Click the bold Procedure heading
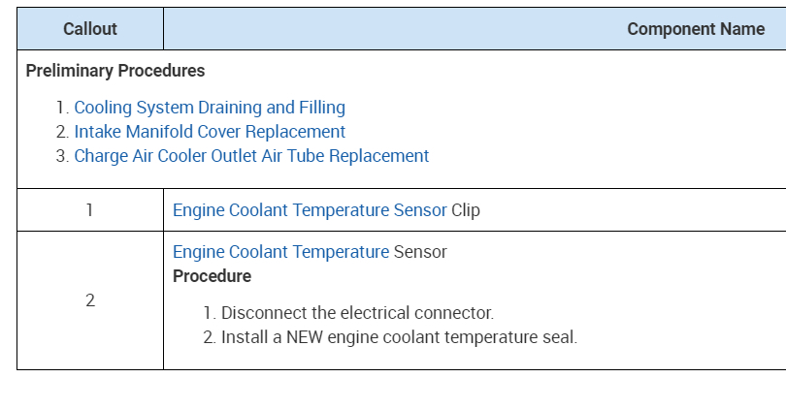786x409 pixels. coord(212,276)
